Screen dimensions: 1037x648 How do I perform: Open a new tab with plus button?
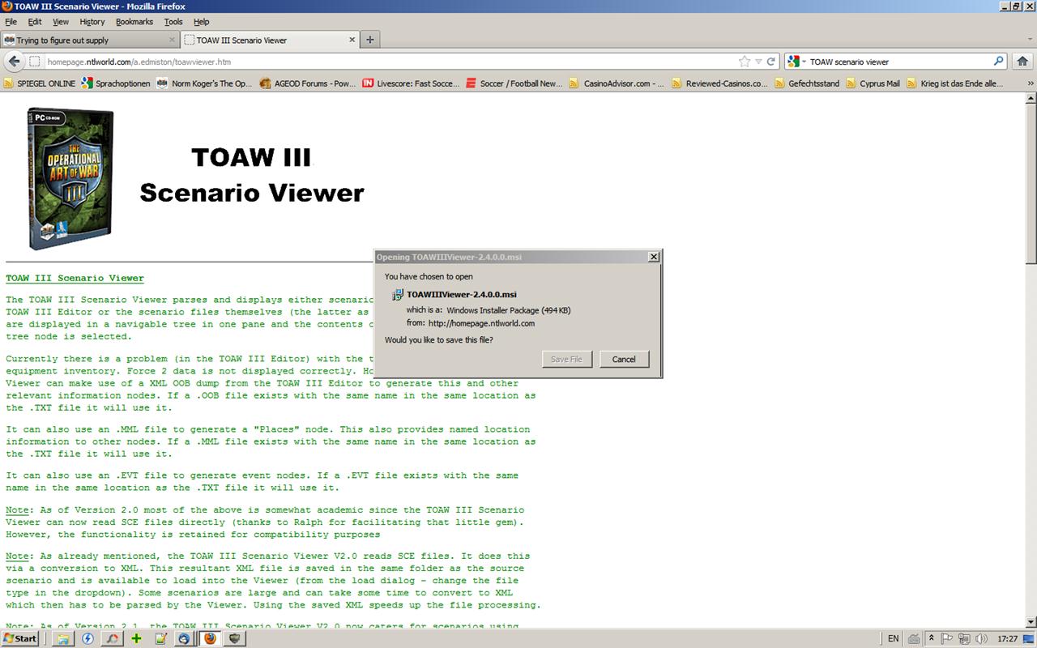(x=369, y=40)
